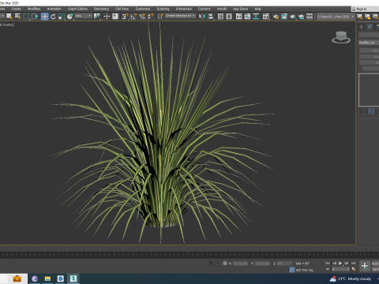Screen dimensions: 379x284
Task: Toggle Spinner Snap
Action: (151, 17)
